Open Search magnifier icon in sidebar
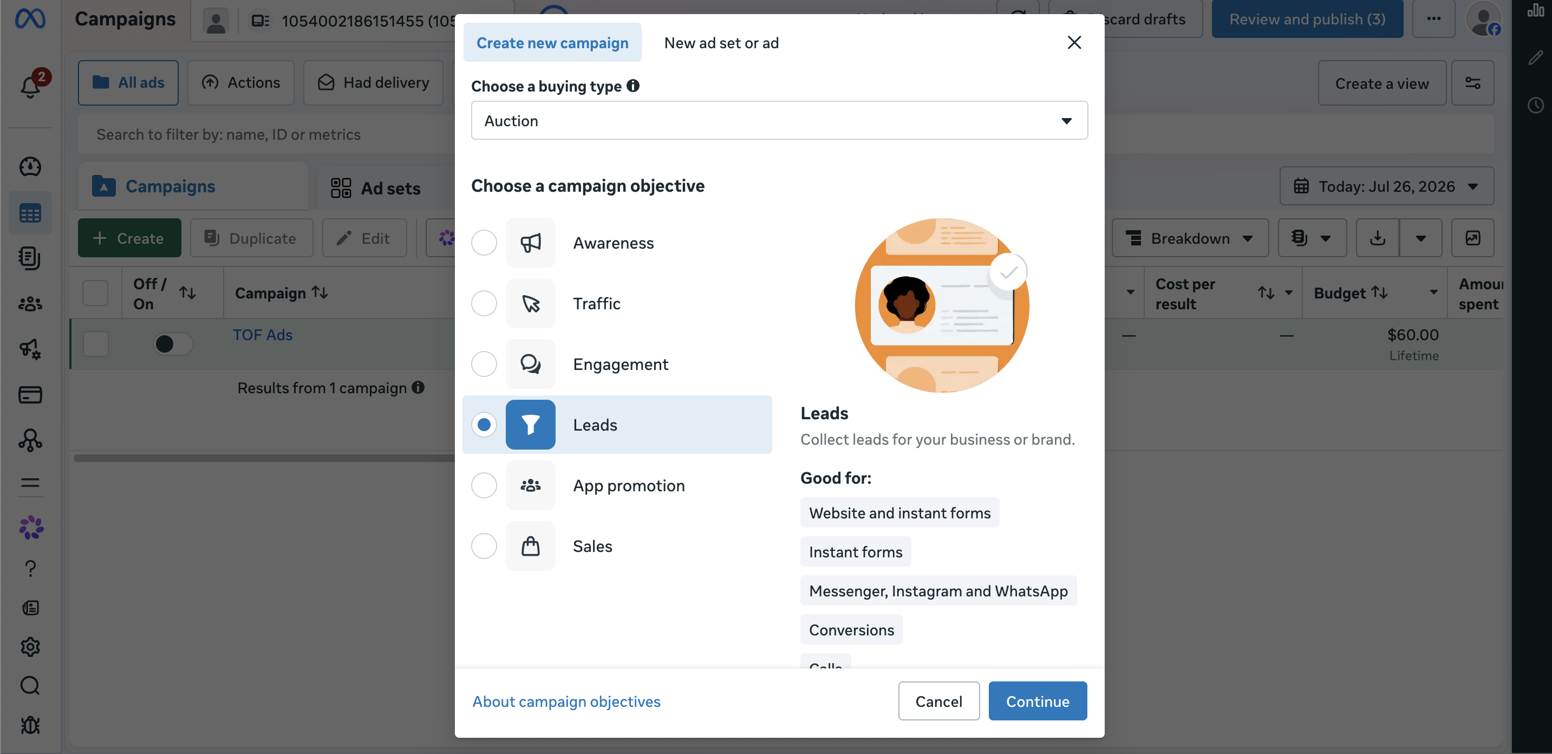This screenshot has width=1552, height=754. point(30,685)
